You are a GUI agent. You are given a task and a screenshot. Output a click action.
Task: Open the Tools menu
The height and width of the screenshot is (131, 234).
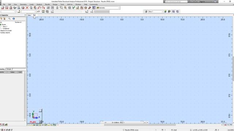point(62,4)
